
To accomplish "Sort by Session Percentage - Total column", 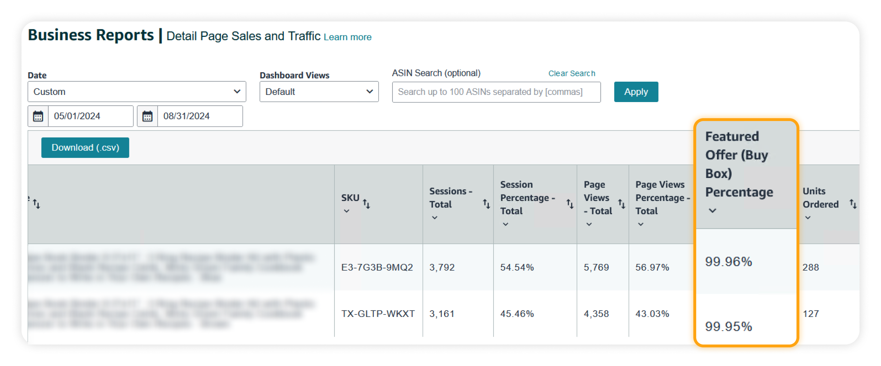I will pos(569,203).
